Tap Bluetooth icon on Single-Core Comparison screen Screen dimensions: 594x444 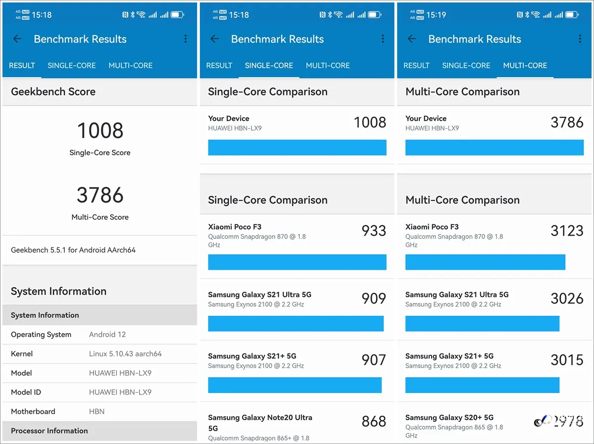pos(330,15)
